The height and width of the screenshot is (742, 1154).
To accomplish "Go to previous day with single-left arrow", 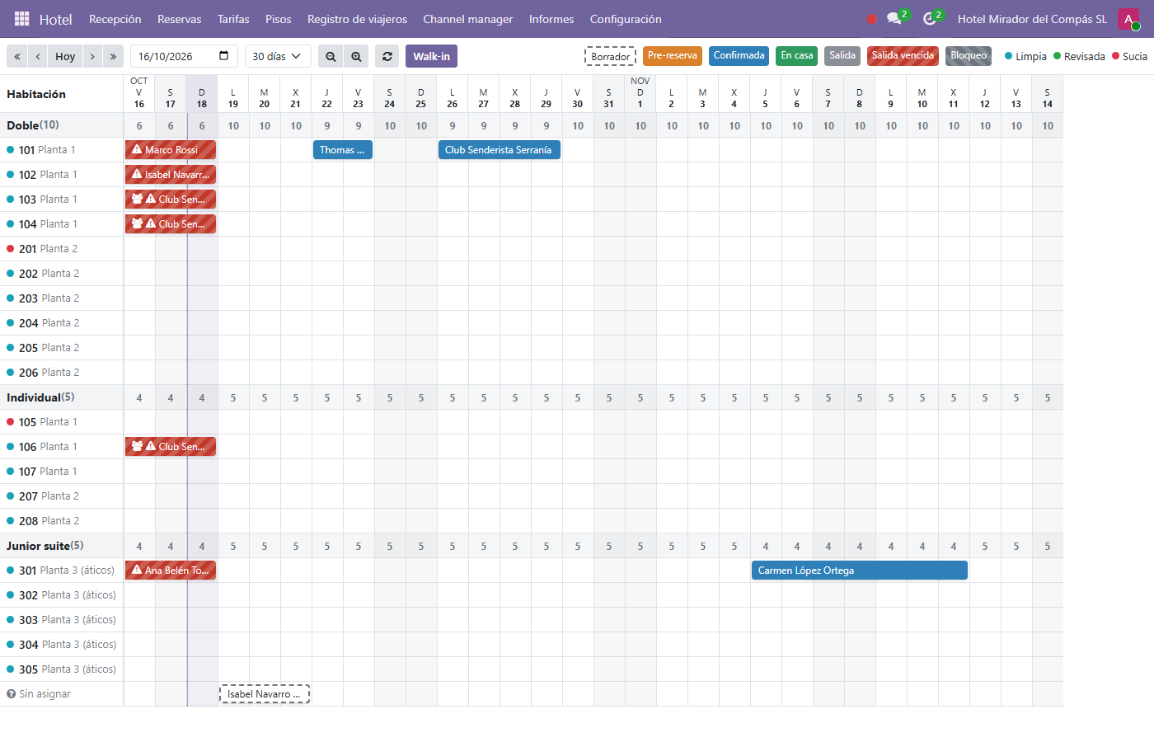I will [38, 56].
